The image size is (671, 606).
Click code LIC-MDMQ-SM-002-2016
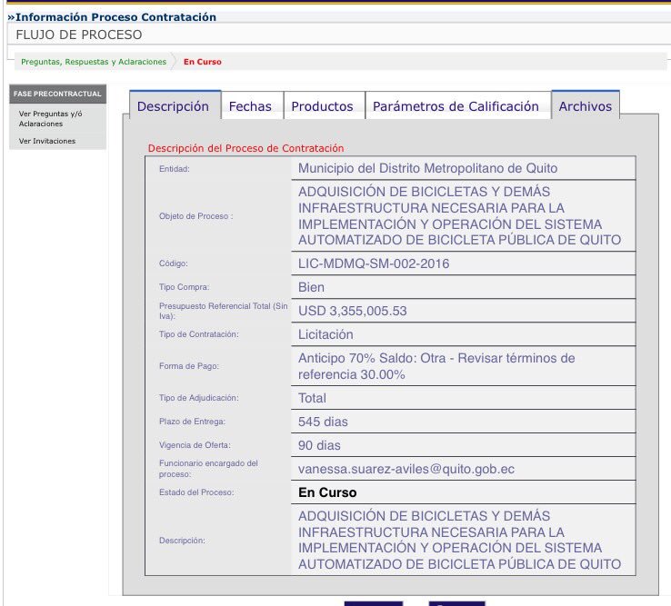point(374,263)
